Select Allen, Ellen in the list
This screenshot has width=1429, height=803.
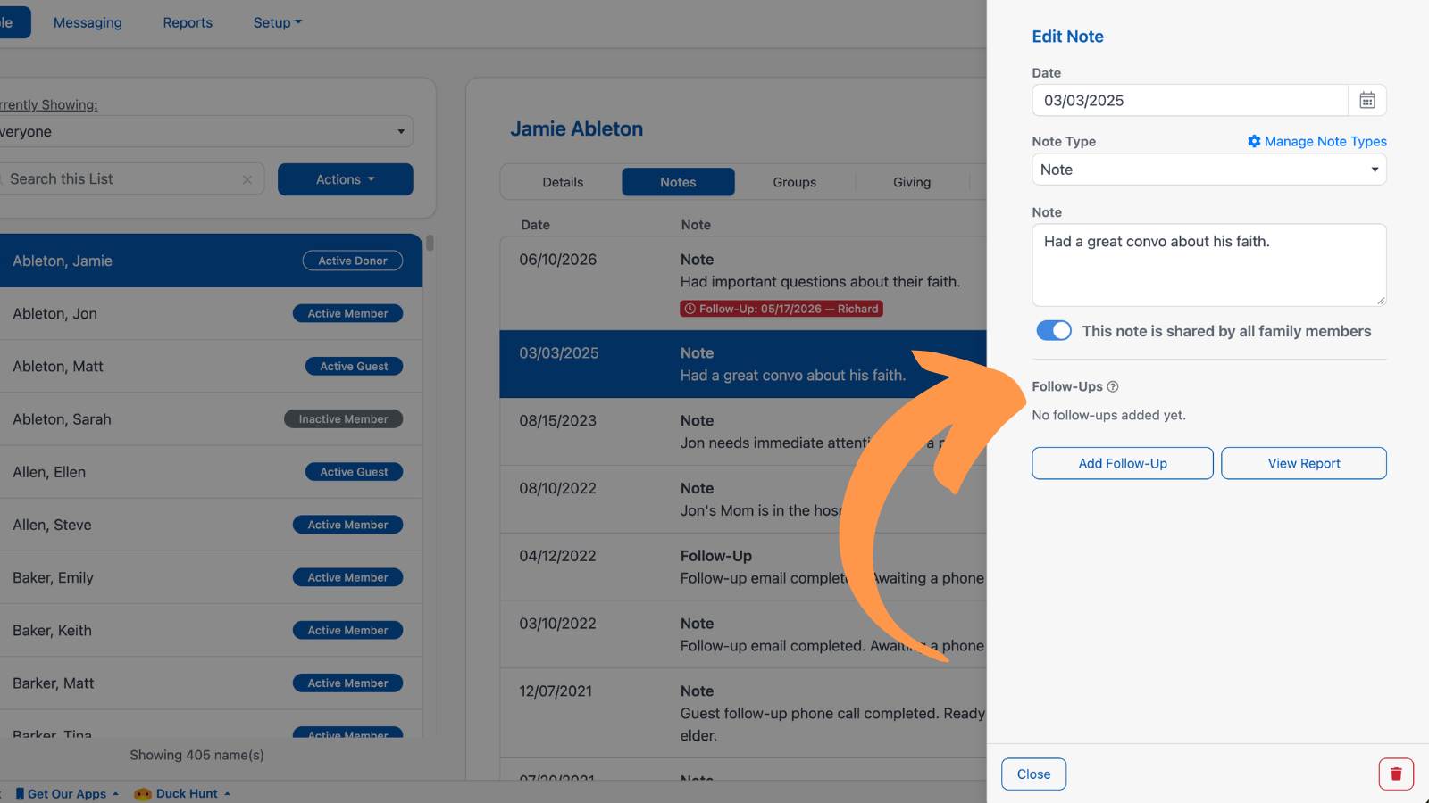tap(211, 471)
